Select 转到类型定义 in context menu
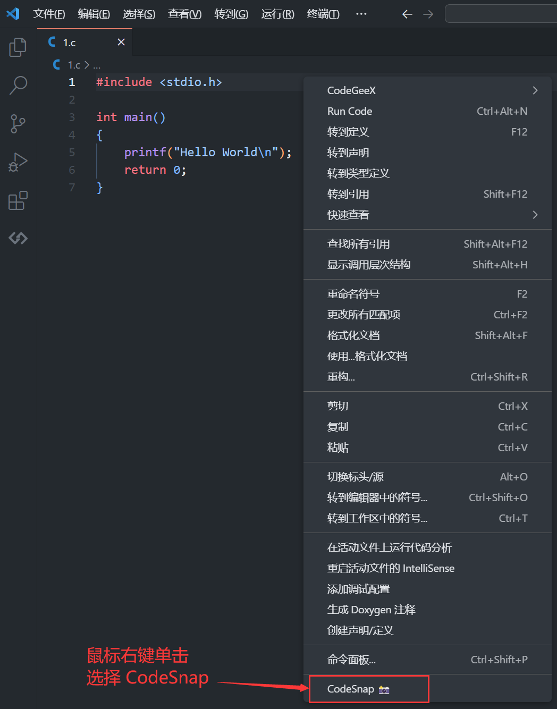Viewport: 557px width, 709px height. click(x=427, y=173)
